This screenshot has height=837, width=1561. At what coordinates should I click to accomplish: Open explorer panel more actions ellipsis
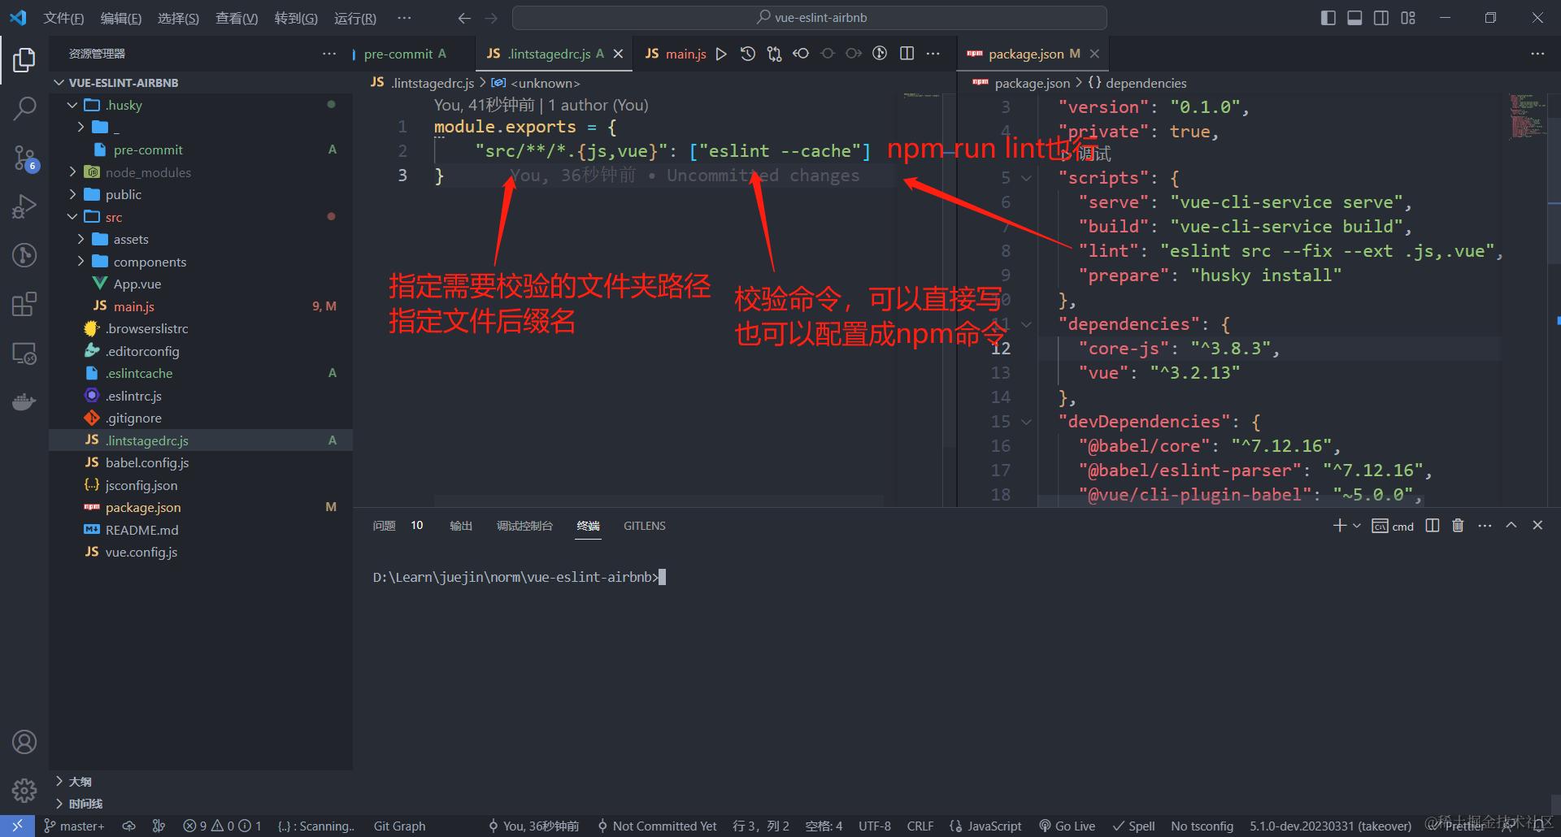[x=328, y=54]
